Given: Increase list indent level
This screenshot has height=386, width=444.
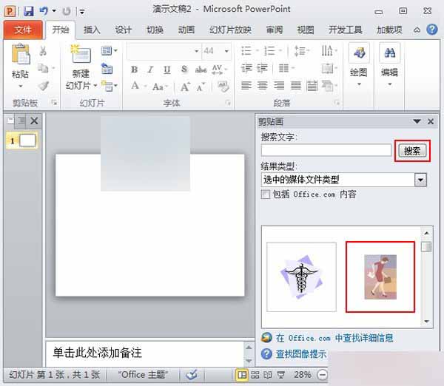Looking at the screenshot, I should tap(262, 68).
